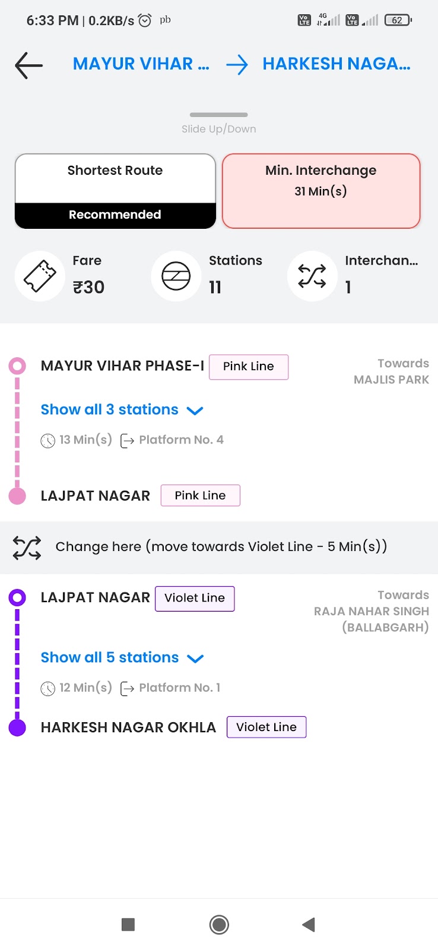Click the metro stations logo icon
This screenshot has height=951, width=438.
pos(176,276)
